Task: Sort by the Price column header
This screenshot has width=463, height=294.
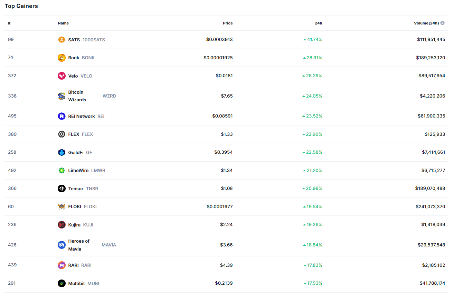Action: click(x=228, y=23)
